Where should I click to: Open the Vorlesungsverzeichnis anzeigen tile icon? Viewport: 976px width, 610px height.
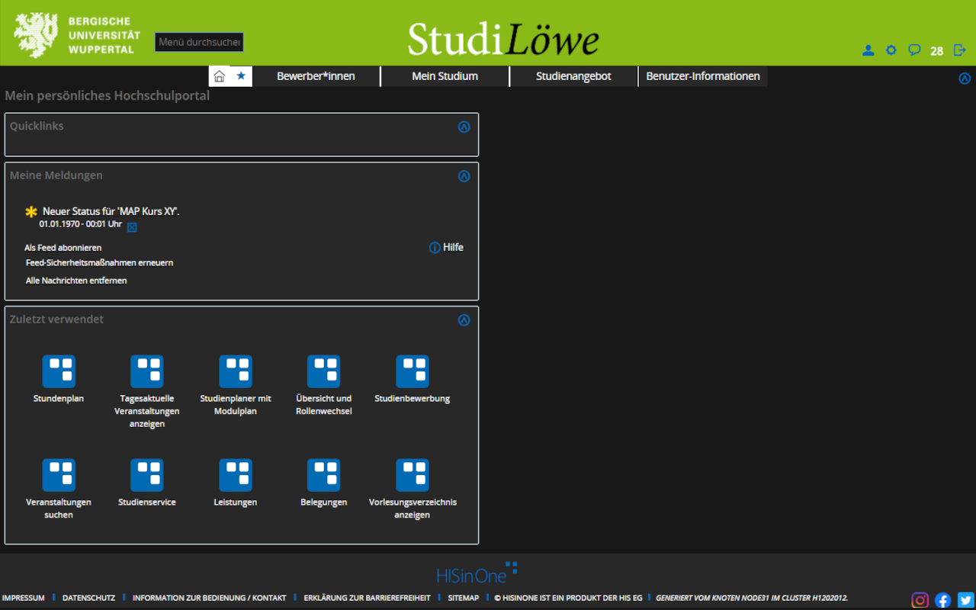pyautogui.click(x=413, y=475)
